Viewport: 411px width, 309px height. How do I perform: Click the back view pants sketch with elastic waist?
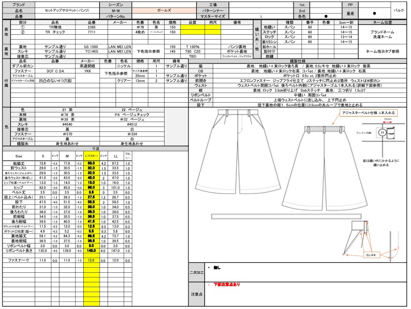click(325, 168)
